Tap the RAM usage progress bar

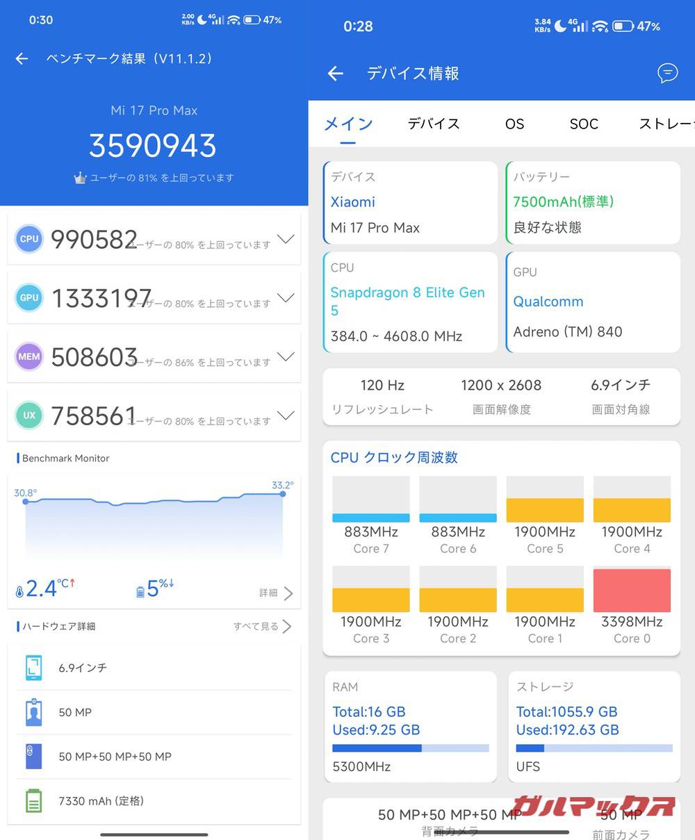[x=411, y=748]
